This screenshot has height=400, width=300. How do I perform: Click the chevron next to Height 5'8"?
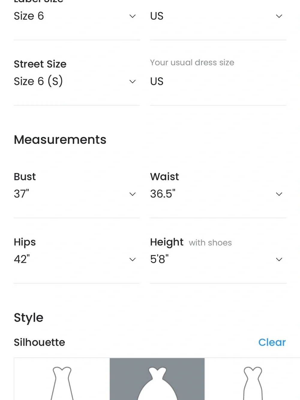[x=279, y=260]
